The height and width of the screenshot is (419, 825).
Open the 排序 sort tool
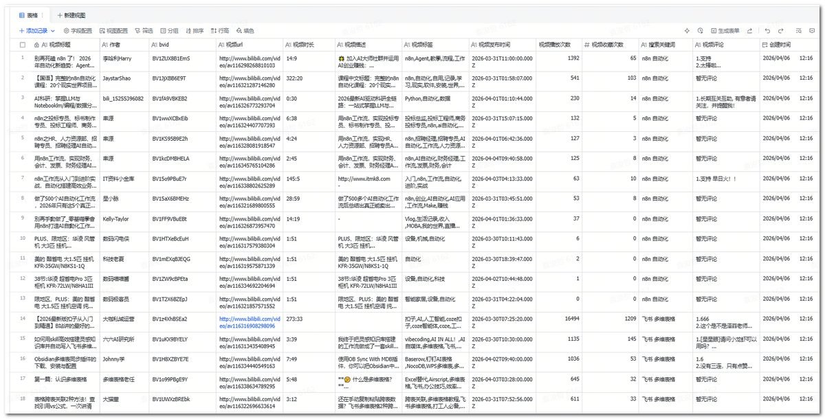[x=195, y=31]
